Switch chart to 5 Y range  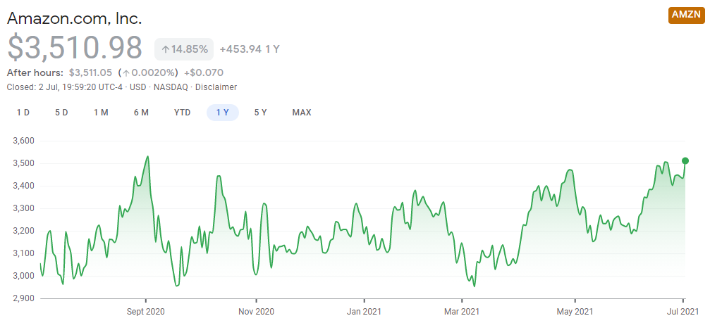(260, 113)
